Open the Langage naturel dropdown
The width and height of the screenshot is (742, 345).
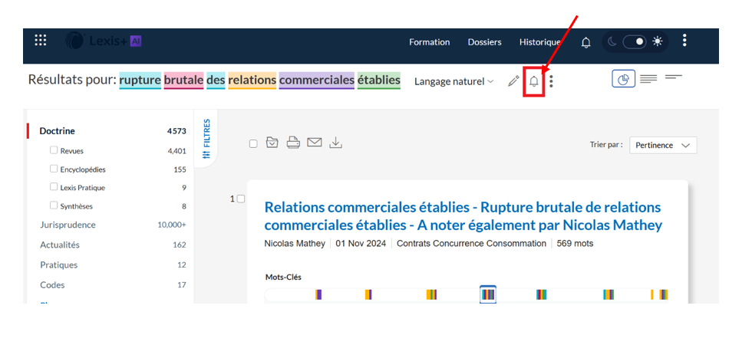coord(453,81)
